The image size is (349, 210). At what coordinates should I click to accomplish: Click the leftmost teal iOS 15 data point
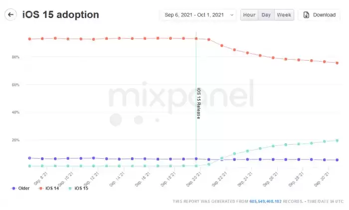[x=30, y=166]
